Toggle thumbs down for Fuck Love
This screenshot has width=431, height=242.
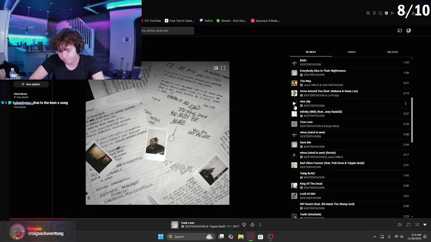[x=244, y=225]
